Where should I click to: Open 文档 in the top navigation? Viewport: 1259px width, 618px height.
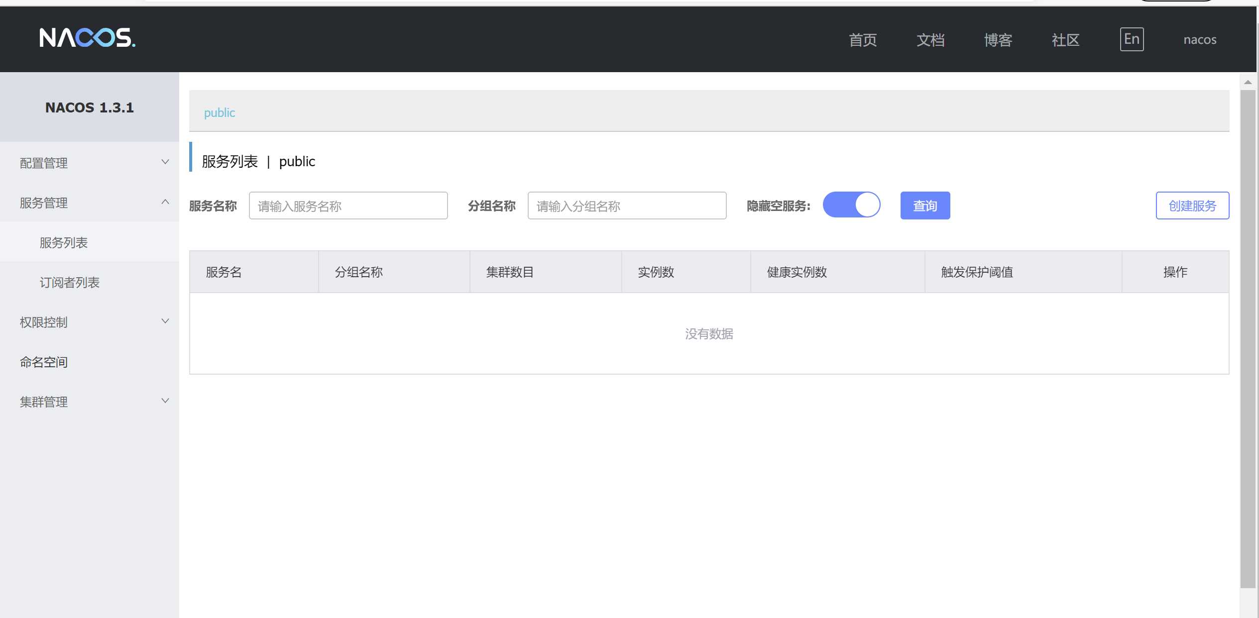930,40
